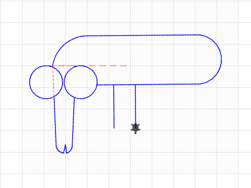Click the notch at the trunk tip
Screen dimensions: 251x188
[65, 148]
